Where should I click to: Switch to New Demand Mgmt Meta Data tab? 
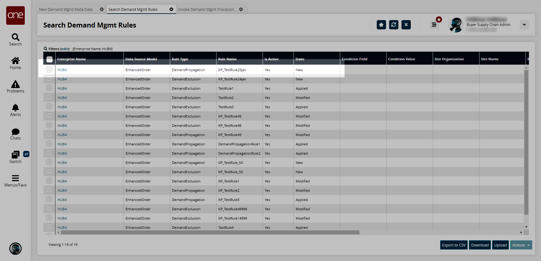tap(66, 10)
